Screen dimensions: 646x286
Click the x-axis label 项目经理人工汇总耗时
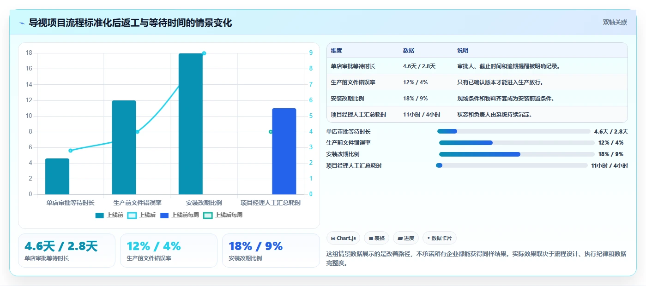pos(271,203)
